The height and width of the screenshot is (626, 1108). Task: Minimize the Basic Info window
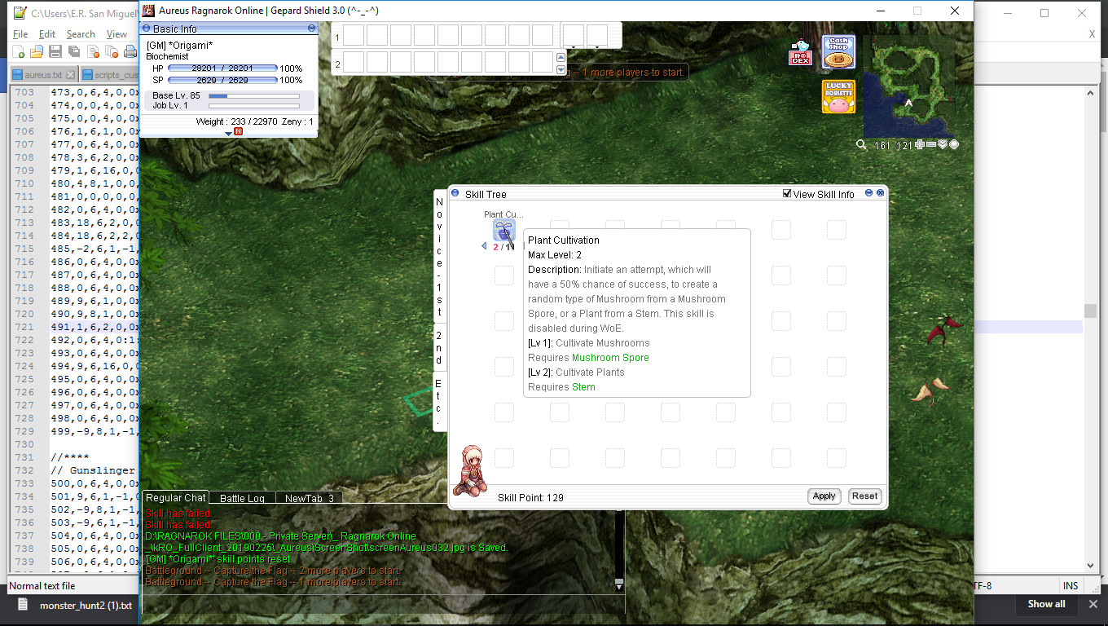311,29
